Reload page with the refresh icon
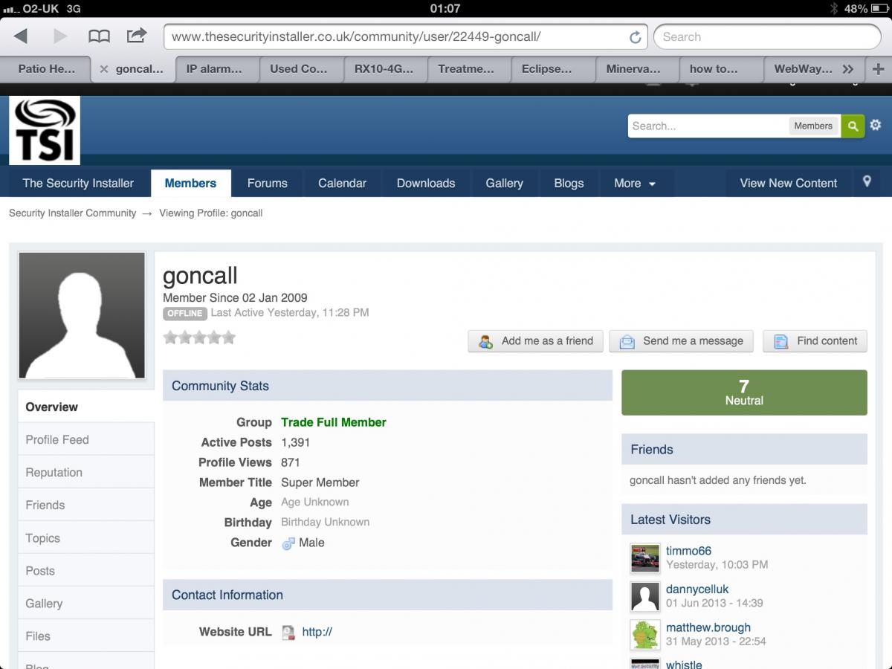 (x=635, y=37)
